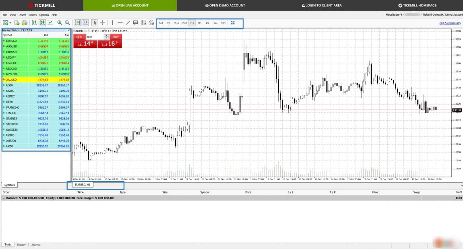Viewport: 463px width, 249px height.
Task: Draw a trendline with the diagonal line tool
Action: tap(128, 23)
